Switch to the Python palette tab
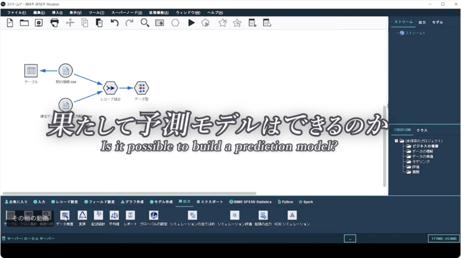 pos(285,202)
